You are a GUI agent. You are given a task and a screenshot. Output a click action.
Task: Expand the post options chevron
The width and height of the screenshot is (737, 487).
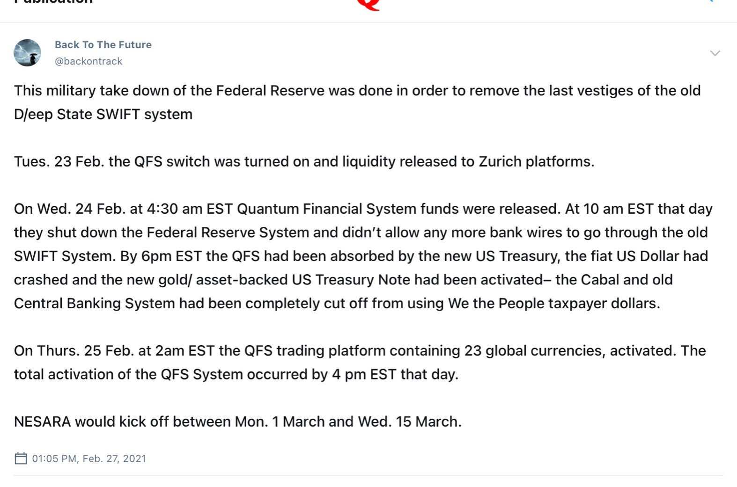715,53
